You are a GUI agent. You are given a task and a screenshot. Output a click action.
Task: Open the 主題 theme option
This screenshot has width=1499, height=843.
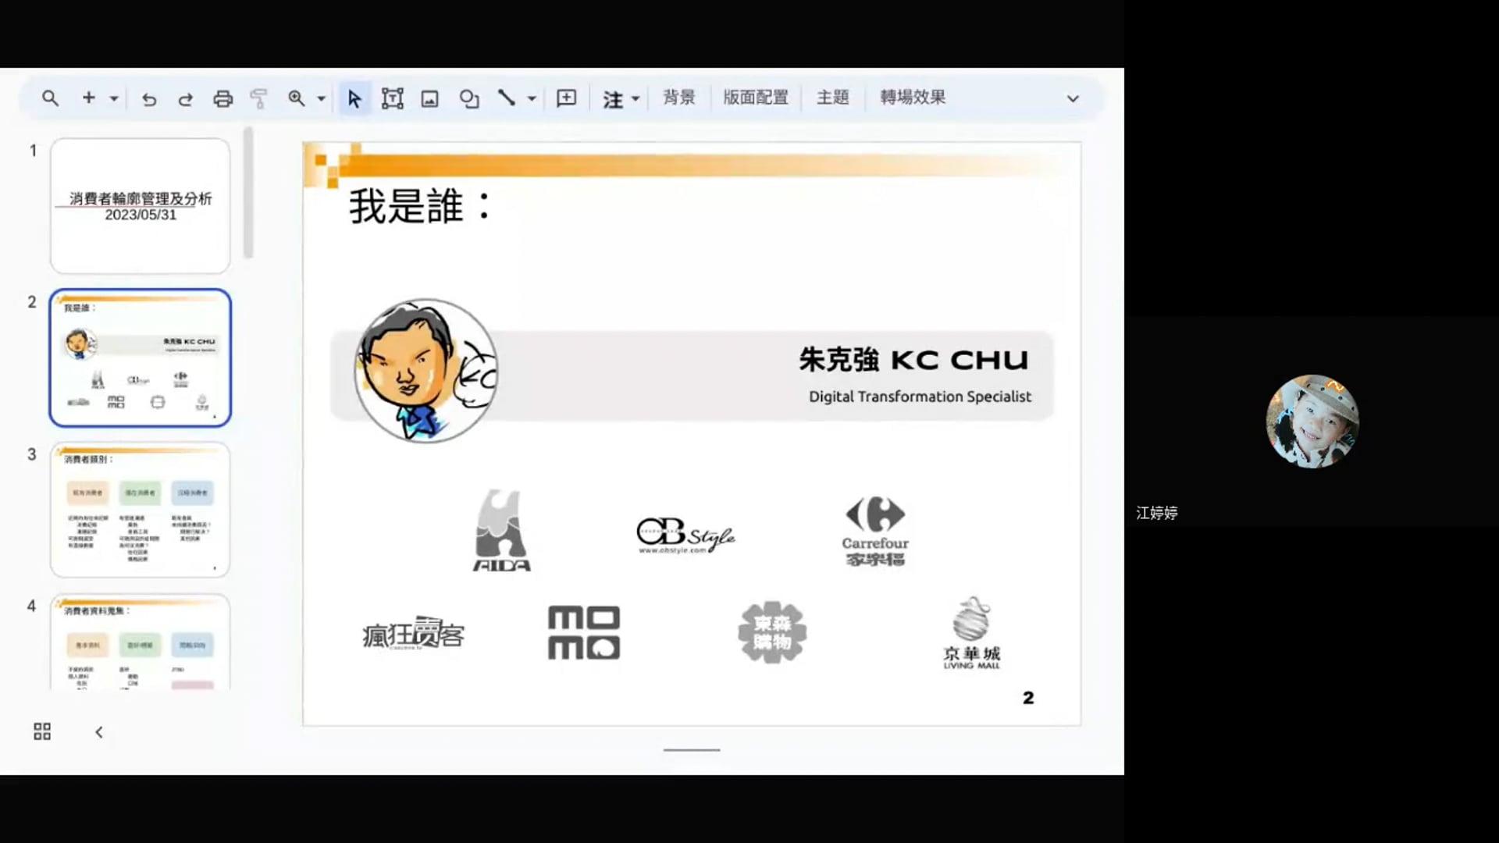(832, 98)
